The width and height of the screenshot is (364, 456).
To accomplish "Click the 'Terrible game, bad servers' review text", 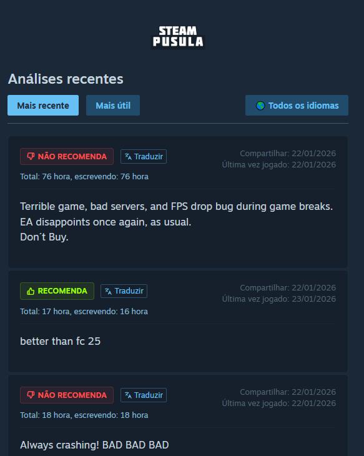I will coord(176,222).
